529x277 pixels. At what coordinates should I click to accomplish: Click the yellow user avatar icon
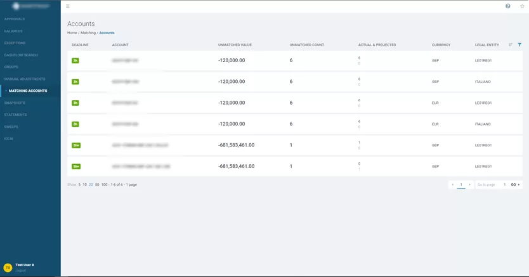click(8, 267)
